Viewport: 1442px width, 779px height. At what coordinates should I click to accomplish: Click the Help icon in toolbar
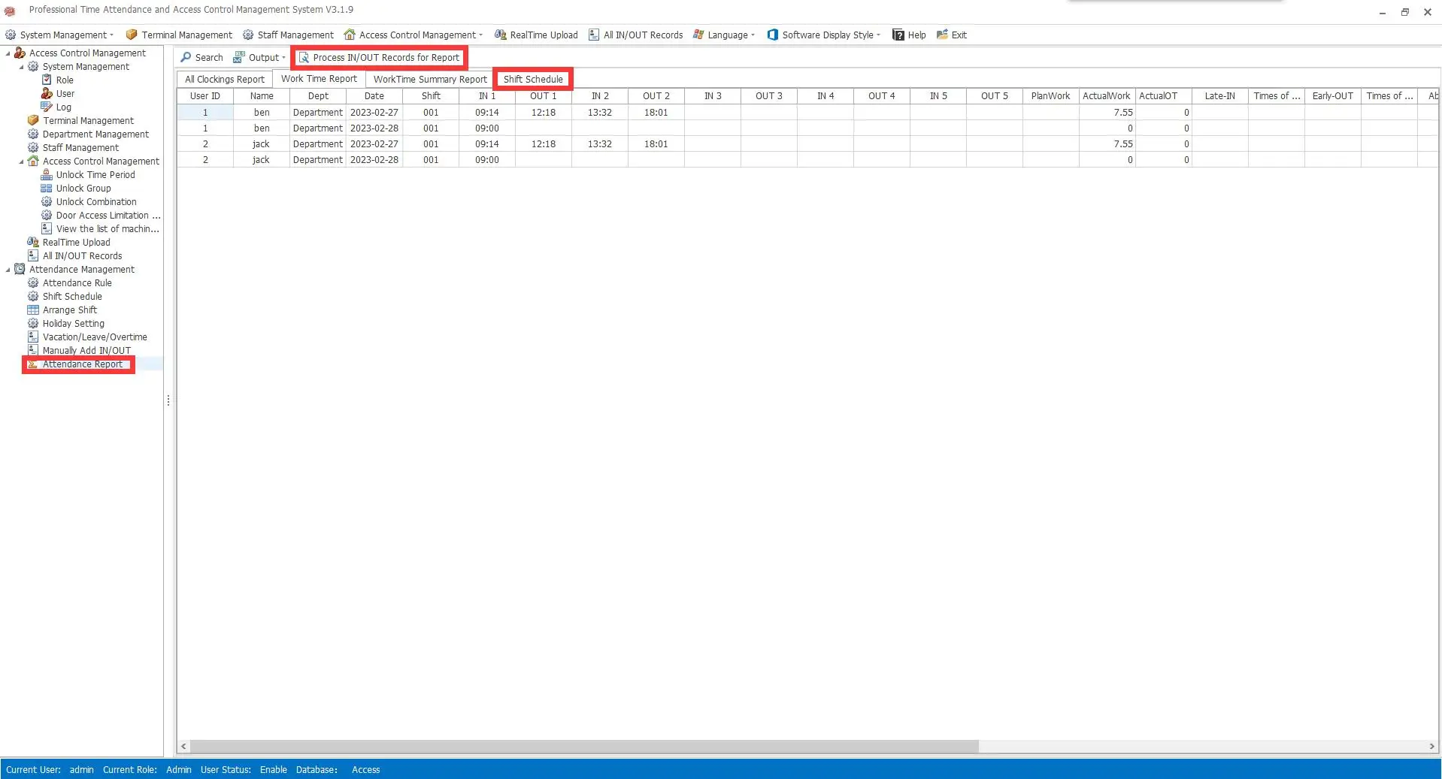tap(898, 35)
